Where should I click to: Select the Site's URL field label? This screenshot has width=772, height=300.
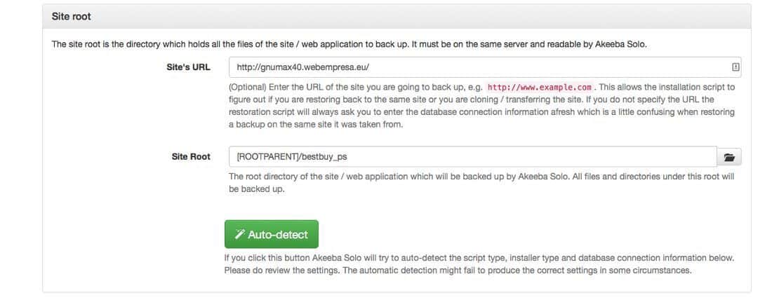coord(189,67)
